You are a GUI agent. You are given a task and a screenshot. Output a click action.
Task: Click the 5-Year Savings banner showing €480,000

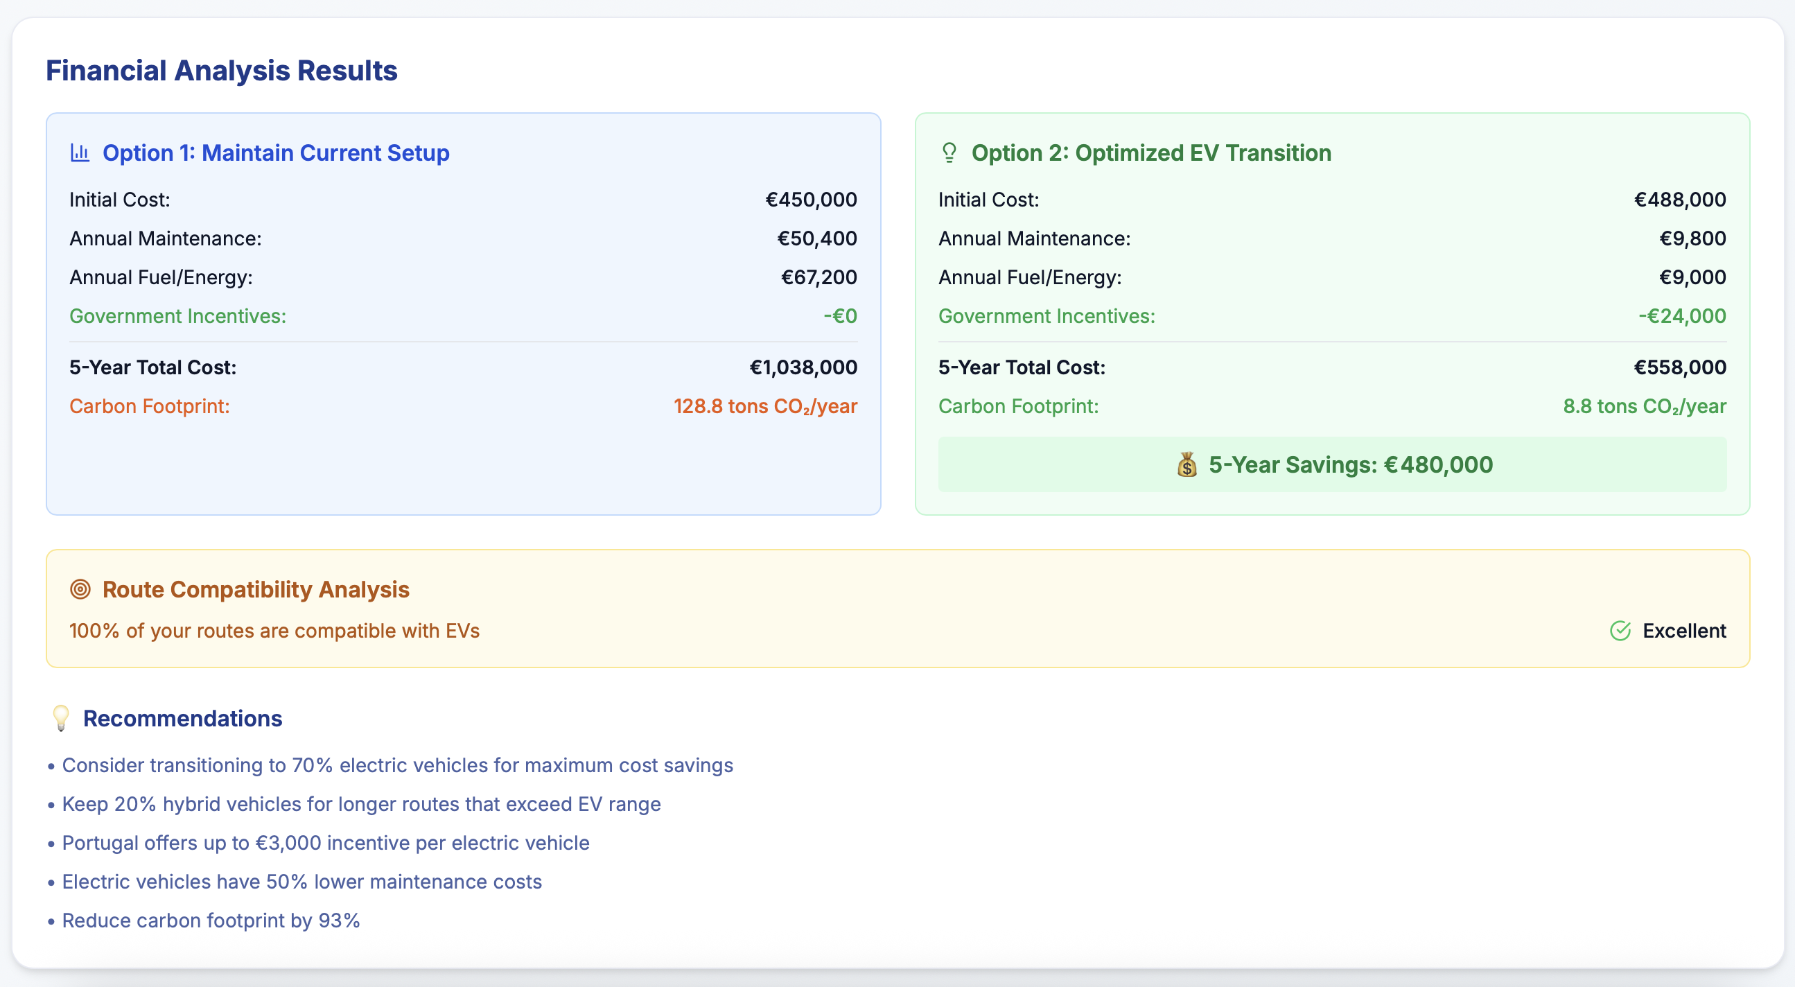tap(1332, 465)
